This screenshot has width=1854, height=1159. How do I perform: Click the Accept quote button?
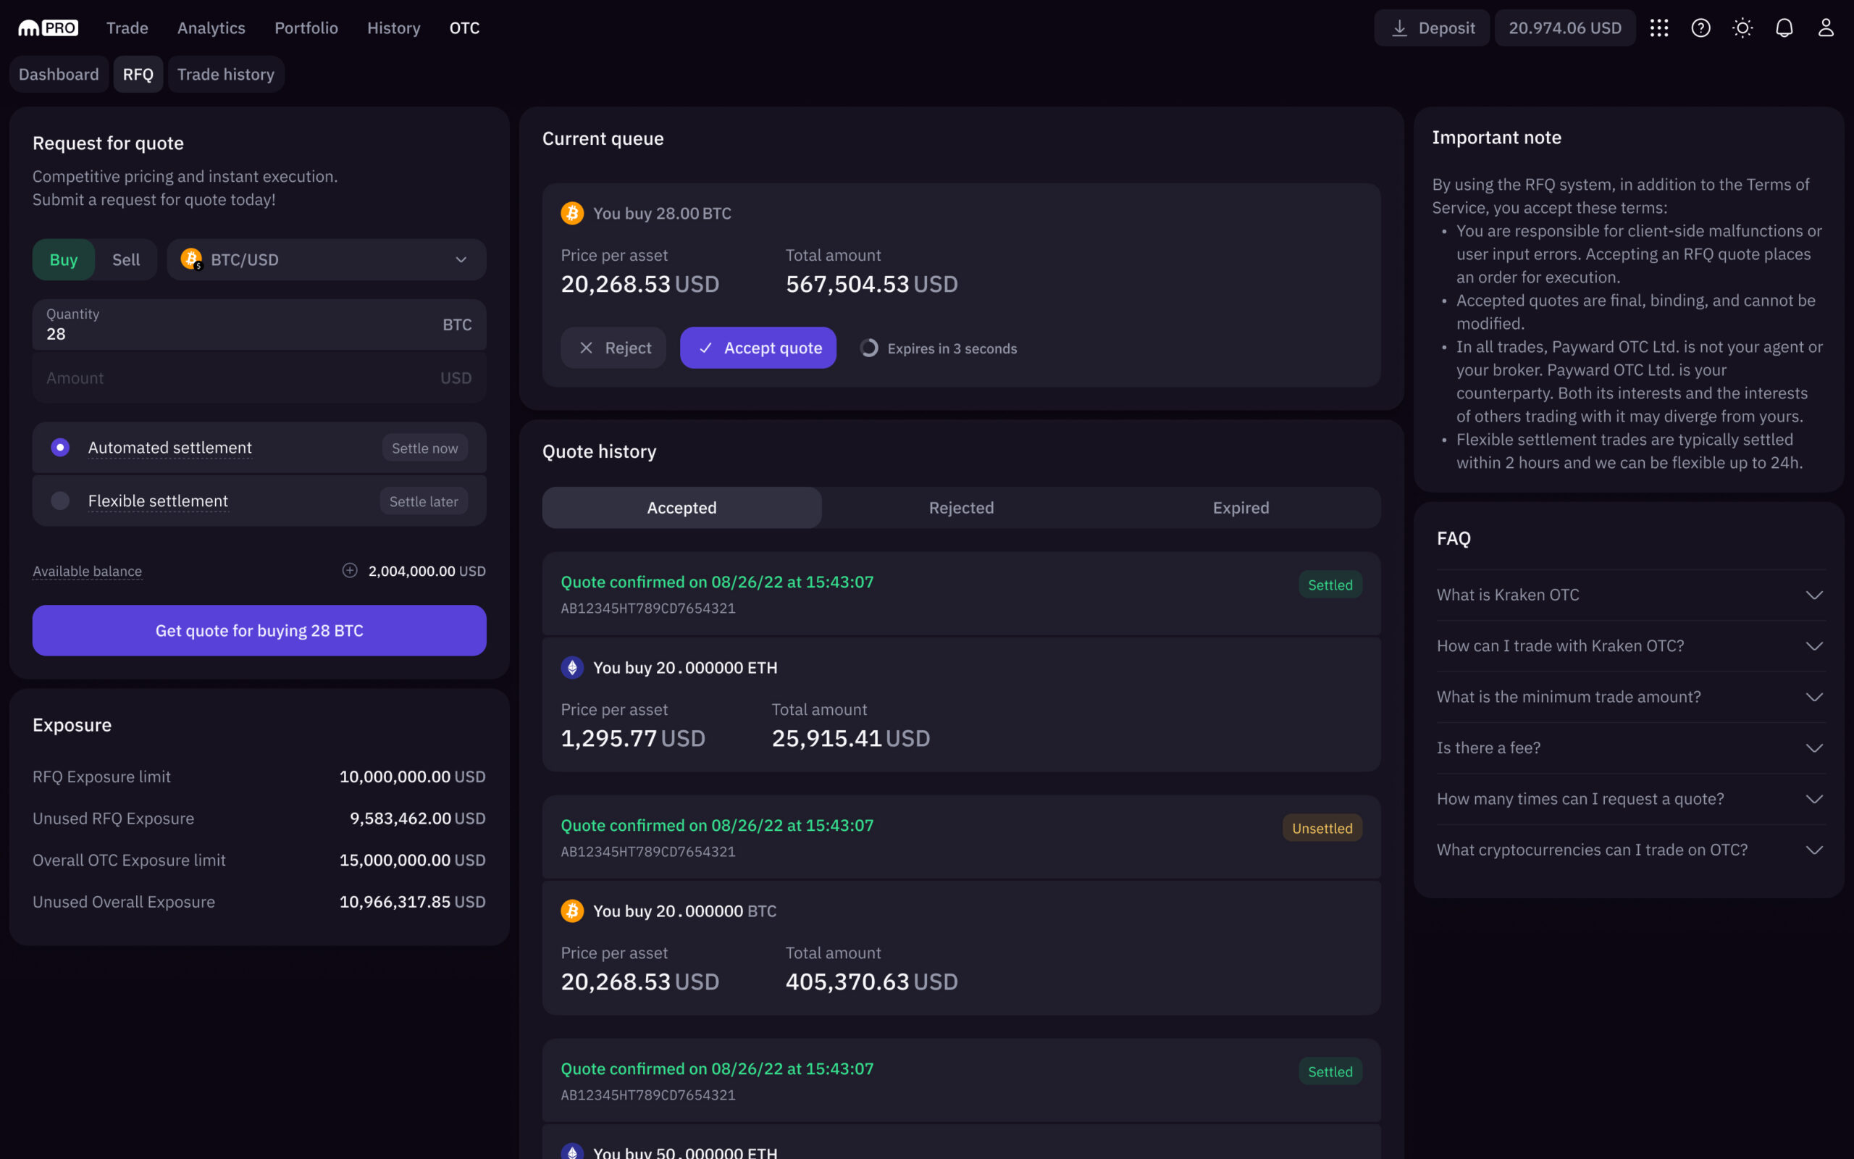click(758, 348)
